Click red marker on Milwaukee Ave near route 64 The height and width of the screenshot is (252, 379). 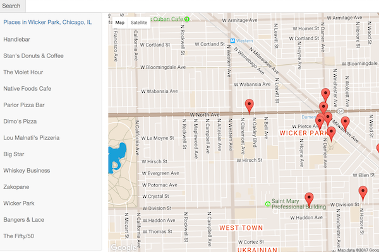(x=345, y=123)
